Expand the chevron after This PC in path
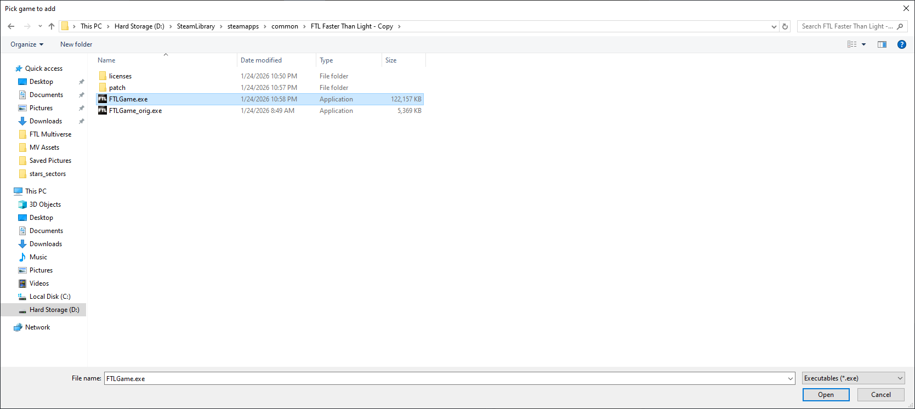915x409 pixels. click(109, 26)
